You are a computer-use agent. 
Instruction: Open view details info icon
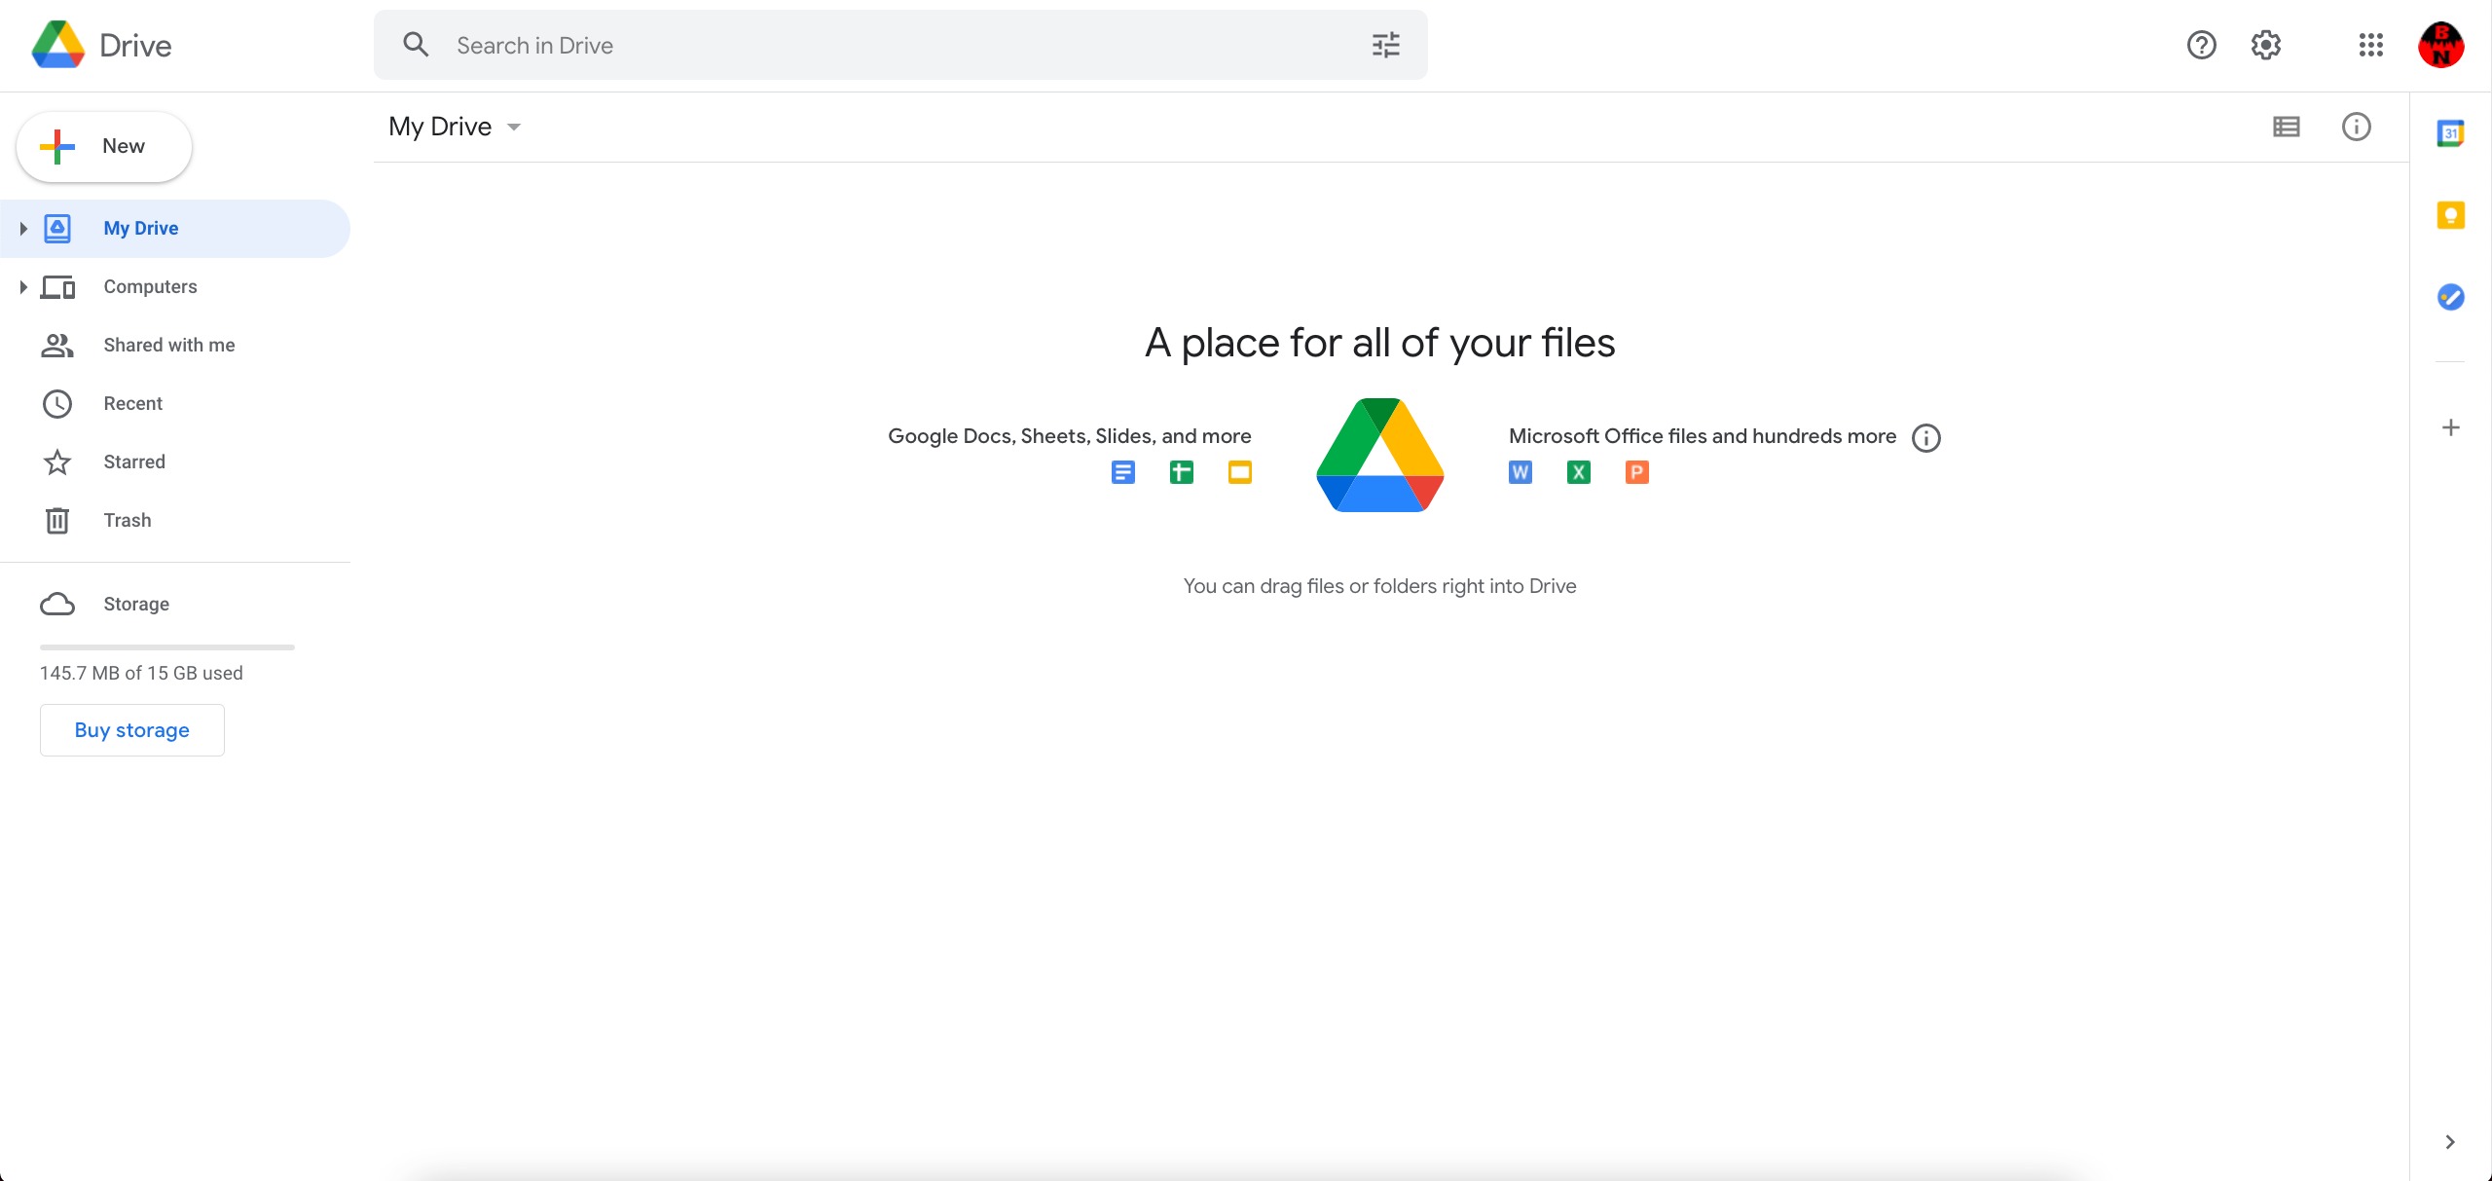click(x=2356, y=127)
